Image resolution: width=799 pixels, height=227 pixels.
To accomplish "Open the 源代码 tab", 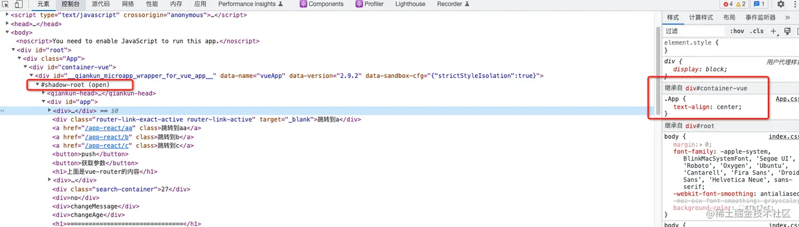I will (x=100, y=4).
